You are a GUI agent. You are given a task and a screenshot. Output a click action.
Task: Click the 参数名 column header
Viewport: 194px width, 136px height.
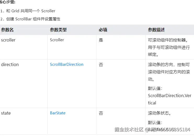[7, 30]
